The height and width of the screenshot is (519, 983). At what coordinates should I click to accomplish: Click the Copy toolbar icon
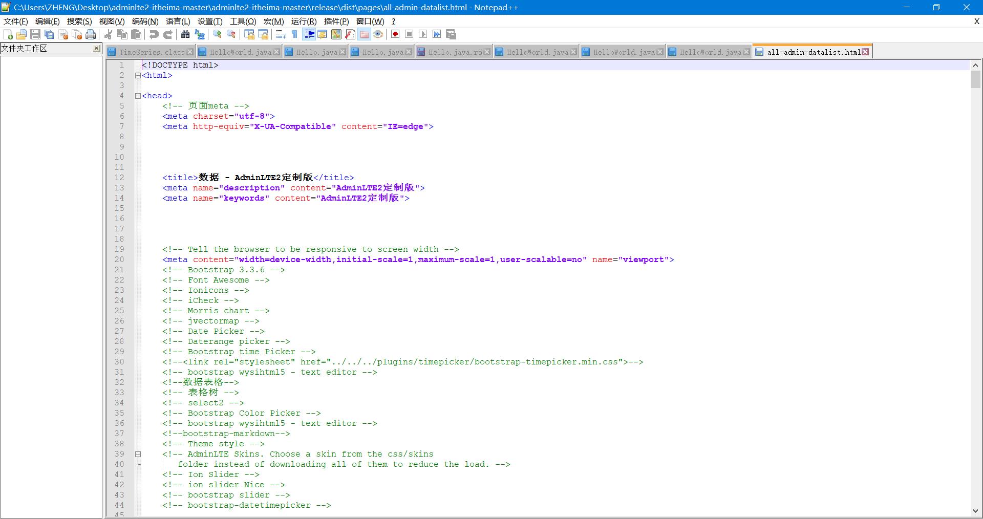(x=122, y=34)
